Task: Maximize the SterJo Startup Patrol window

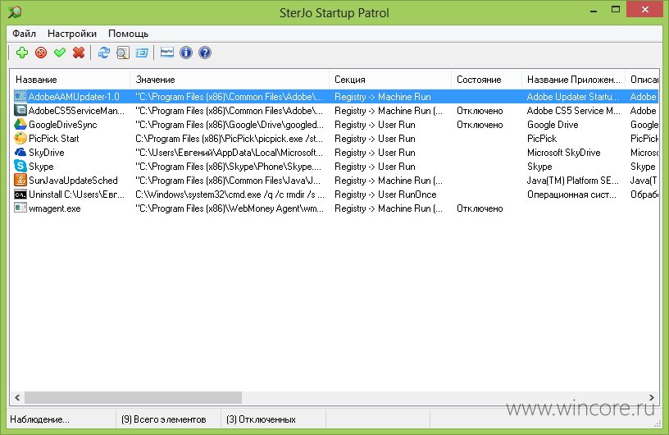Action: tap(615, 9)
